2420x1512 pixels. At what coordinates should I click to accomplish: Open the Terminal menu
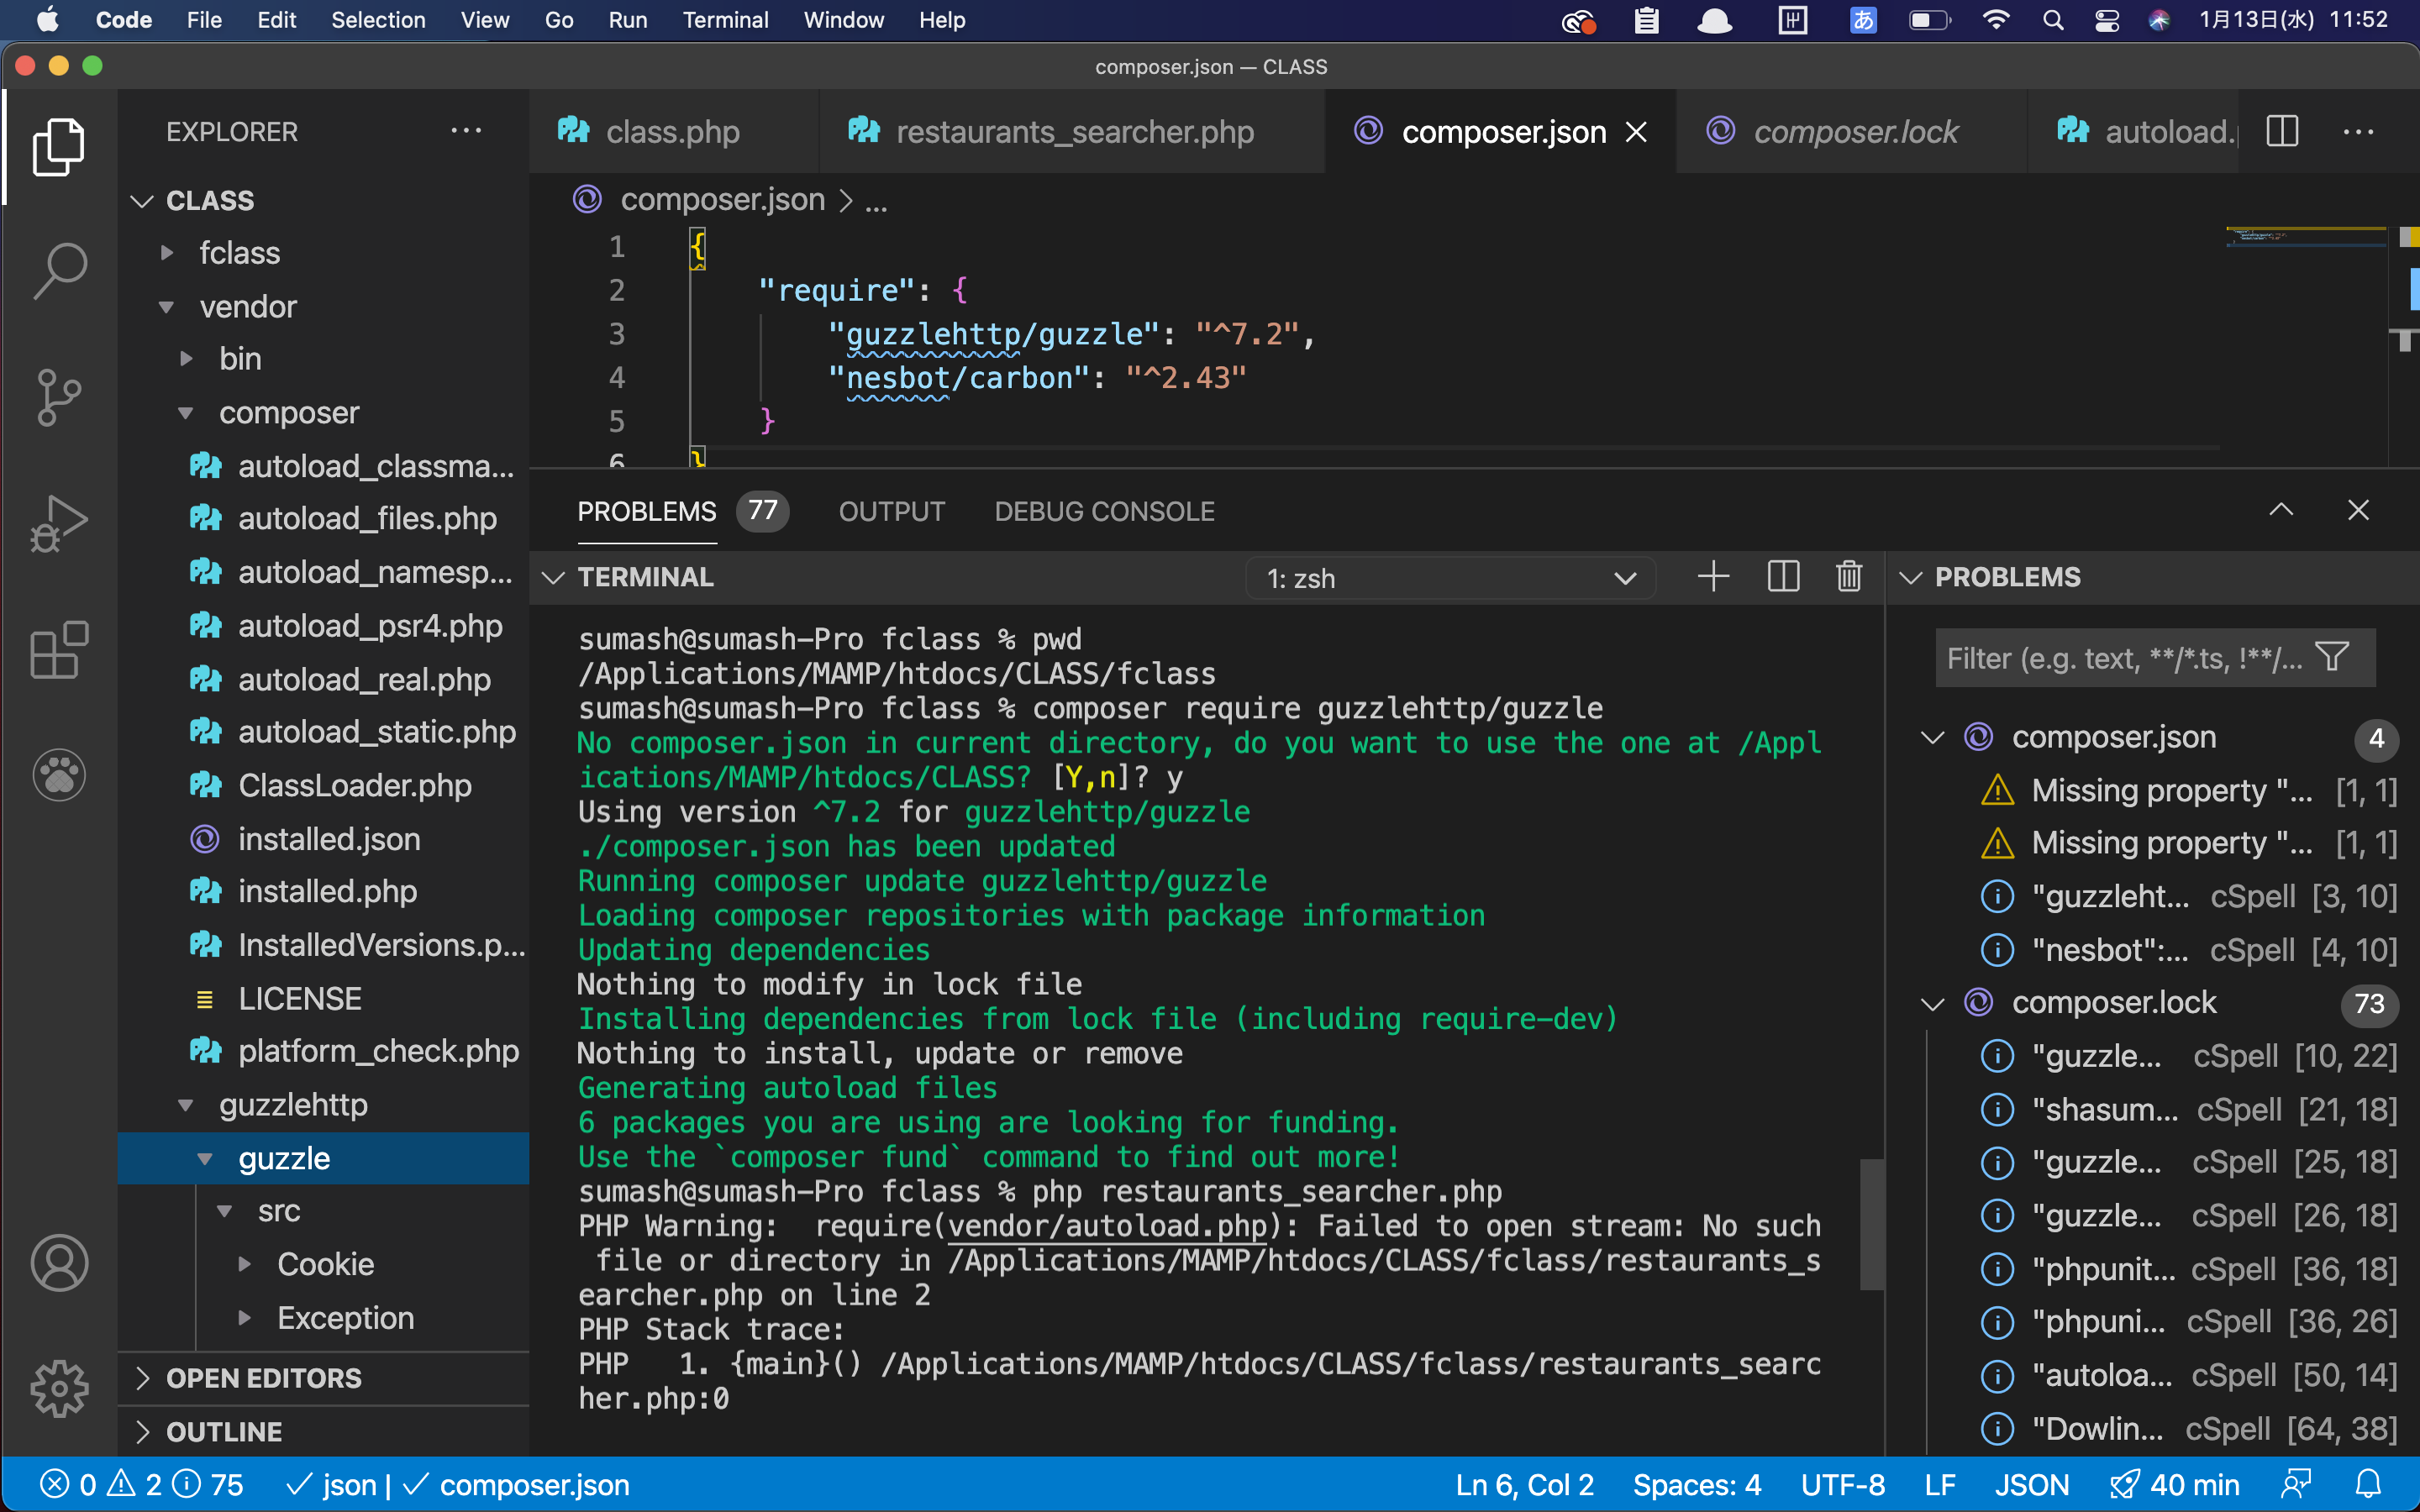point(725,19)
